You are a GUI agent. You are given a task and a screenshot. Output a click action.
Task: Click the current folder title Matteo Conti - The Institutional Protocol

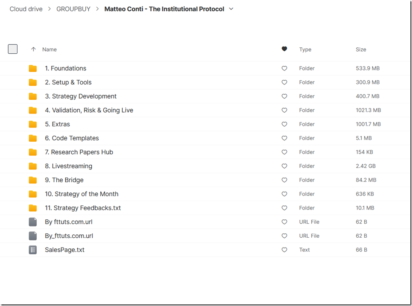click(x=164, y=9)
